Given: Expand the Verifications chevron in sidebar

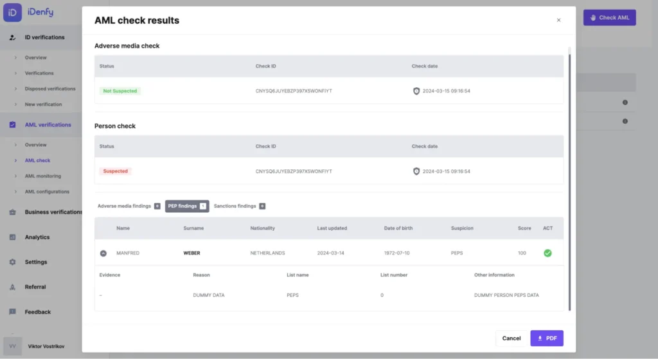Looking at the screenshot, I should [15, 73].
